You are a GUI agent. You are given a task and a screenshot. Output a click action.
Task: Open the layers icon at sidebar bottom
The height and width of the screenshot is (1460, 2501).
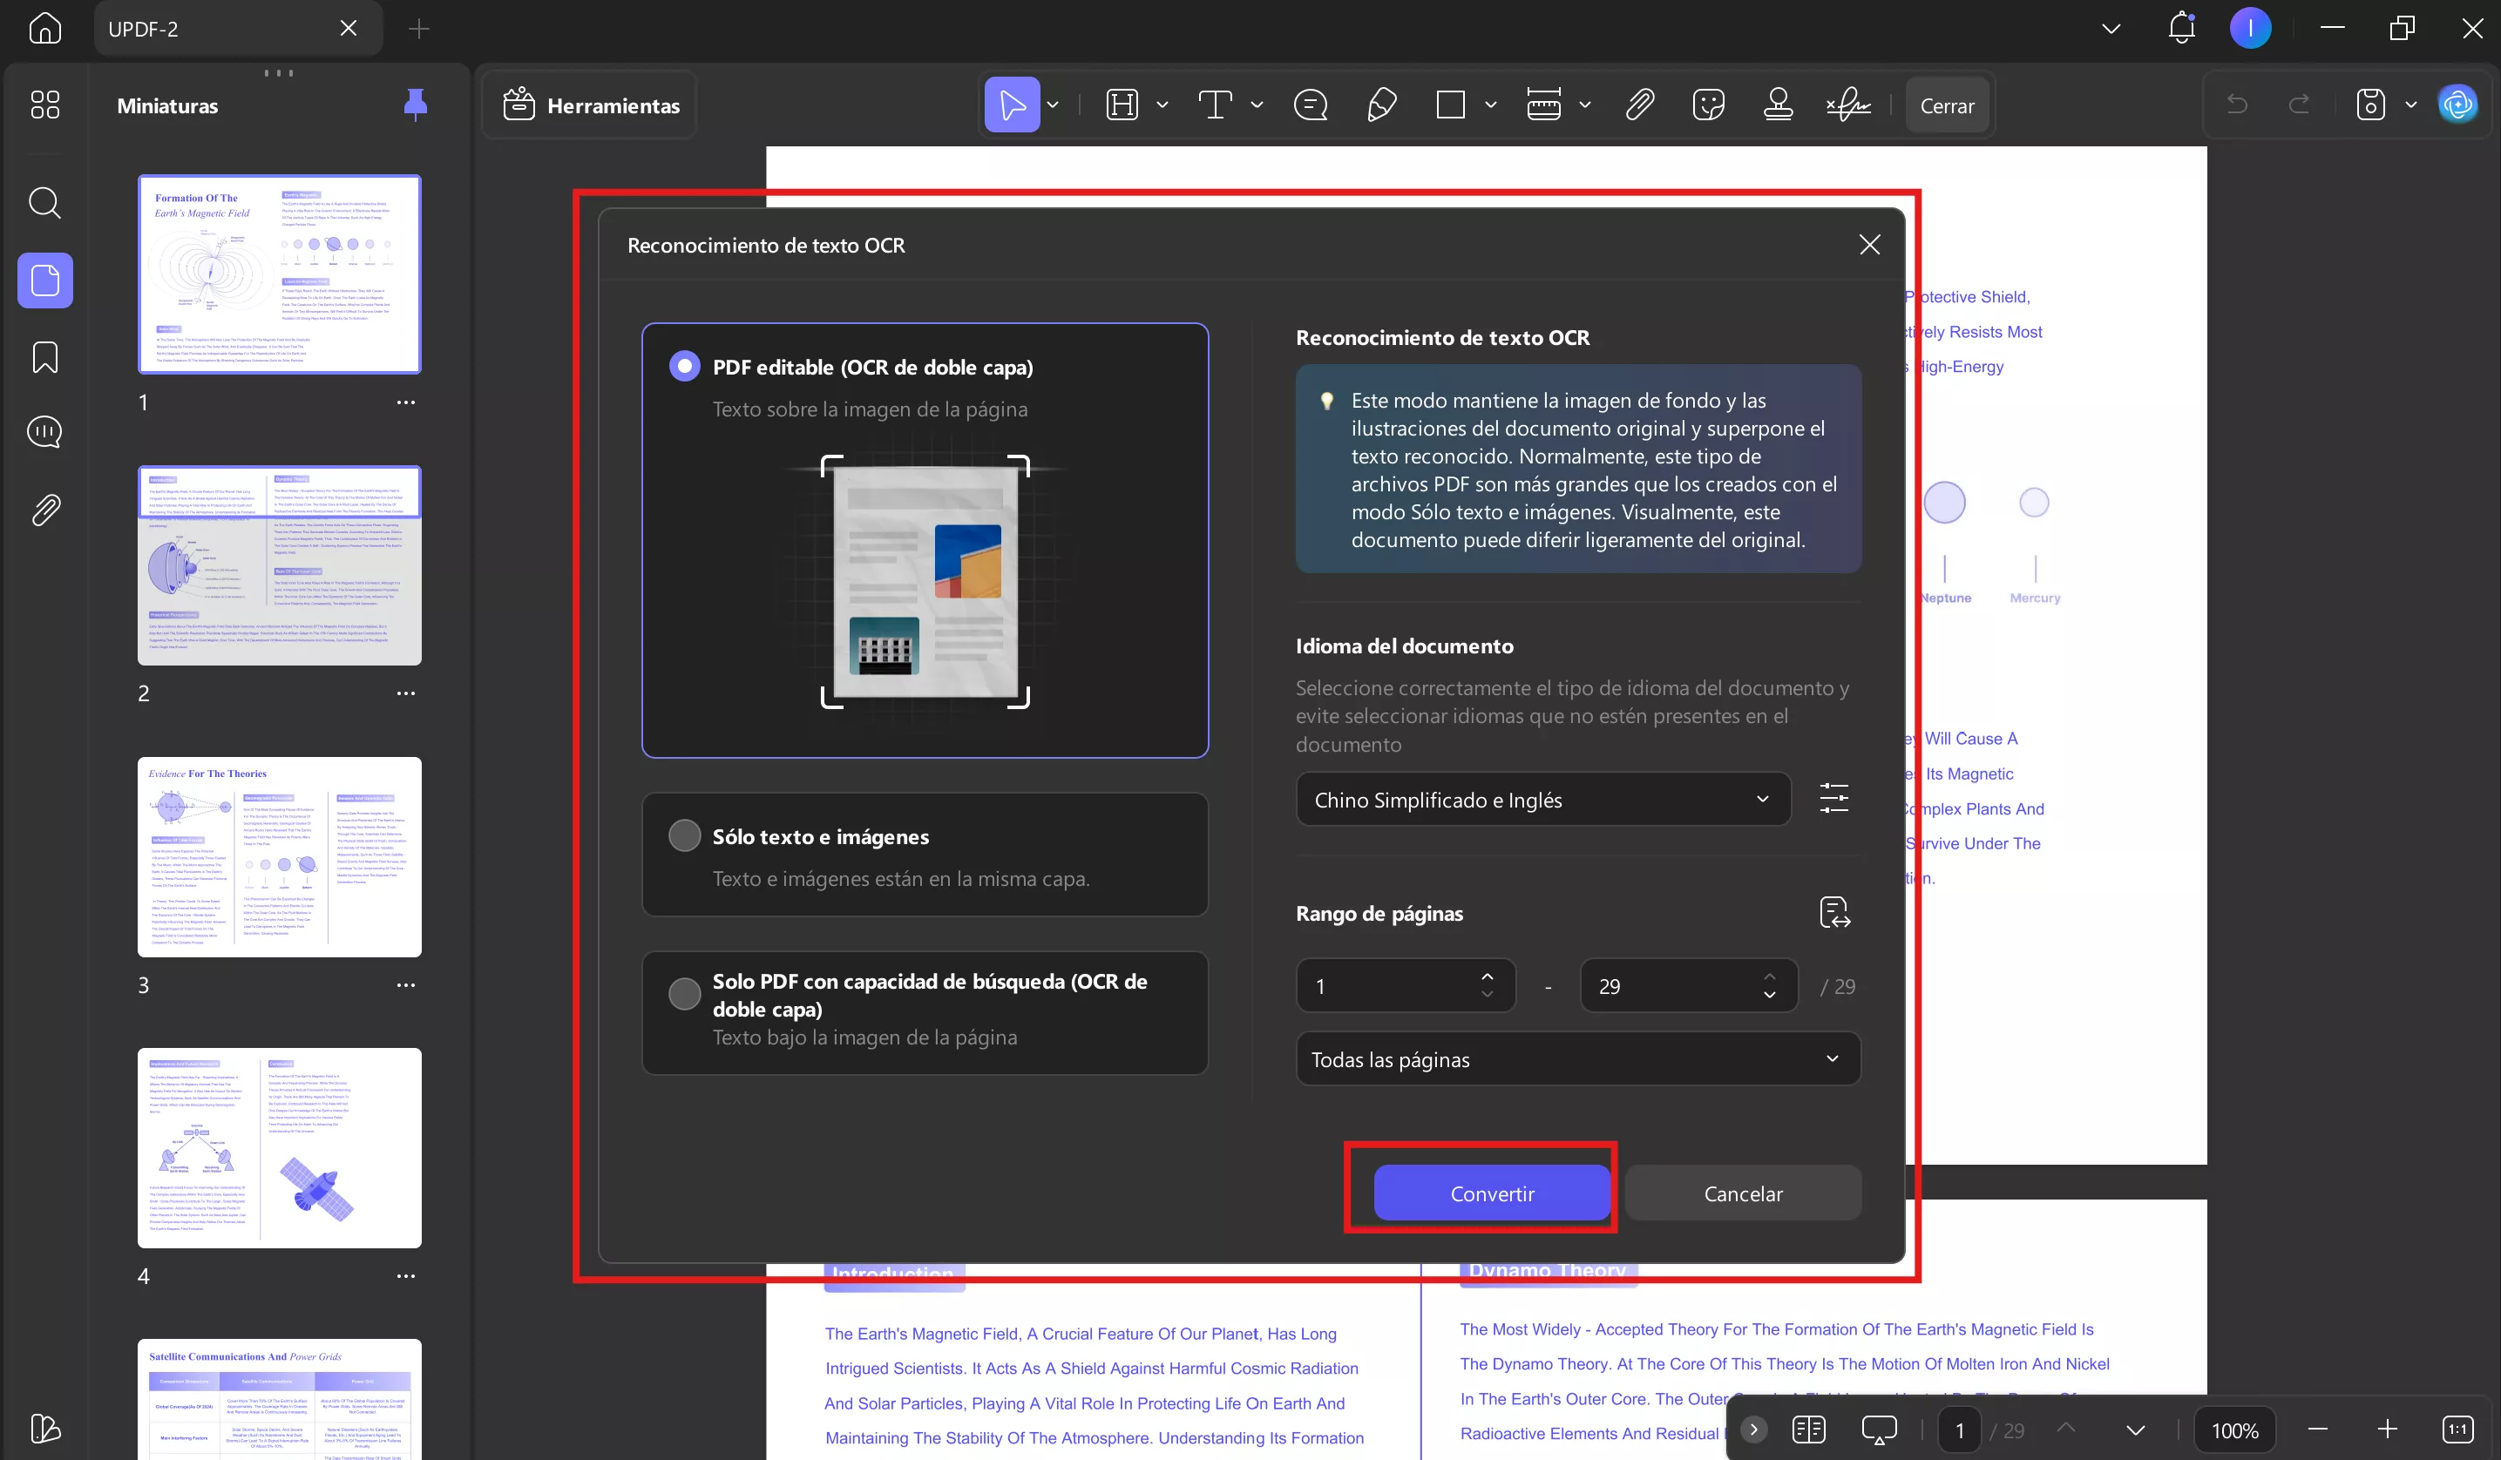(x=44, y=1429)
